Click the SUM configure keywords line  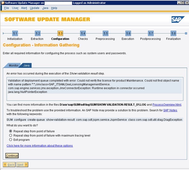point(94,120)
